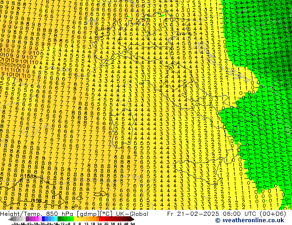Click the 'Fr 21-02-2025' date label
This screenshot has width=292, height=225.
(193, 214)
